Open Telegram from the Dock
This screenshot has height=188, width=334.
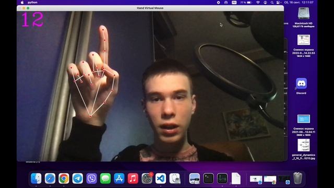(78, 178)
